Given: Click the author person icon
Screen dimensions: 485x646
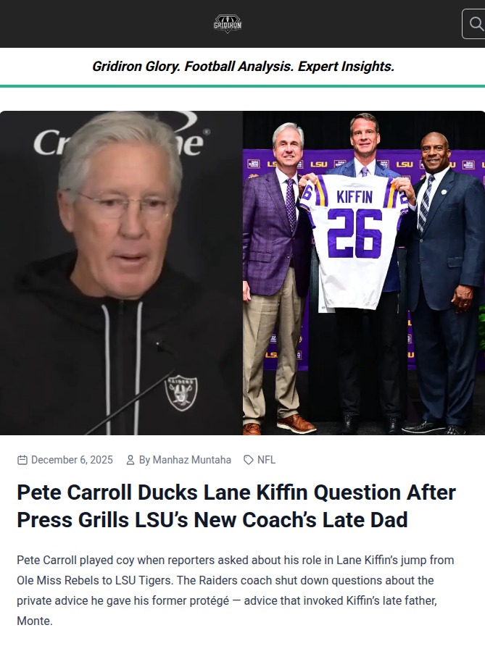Looking at the screenshot, I should [x=130, y=459].
